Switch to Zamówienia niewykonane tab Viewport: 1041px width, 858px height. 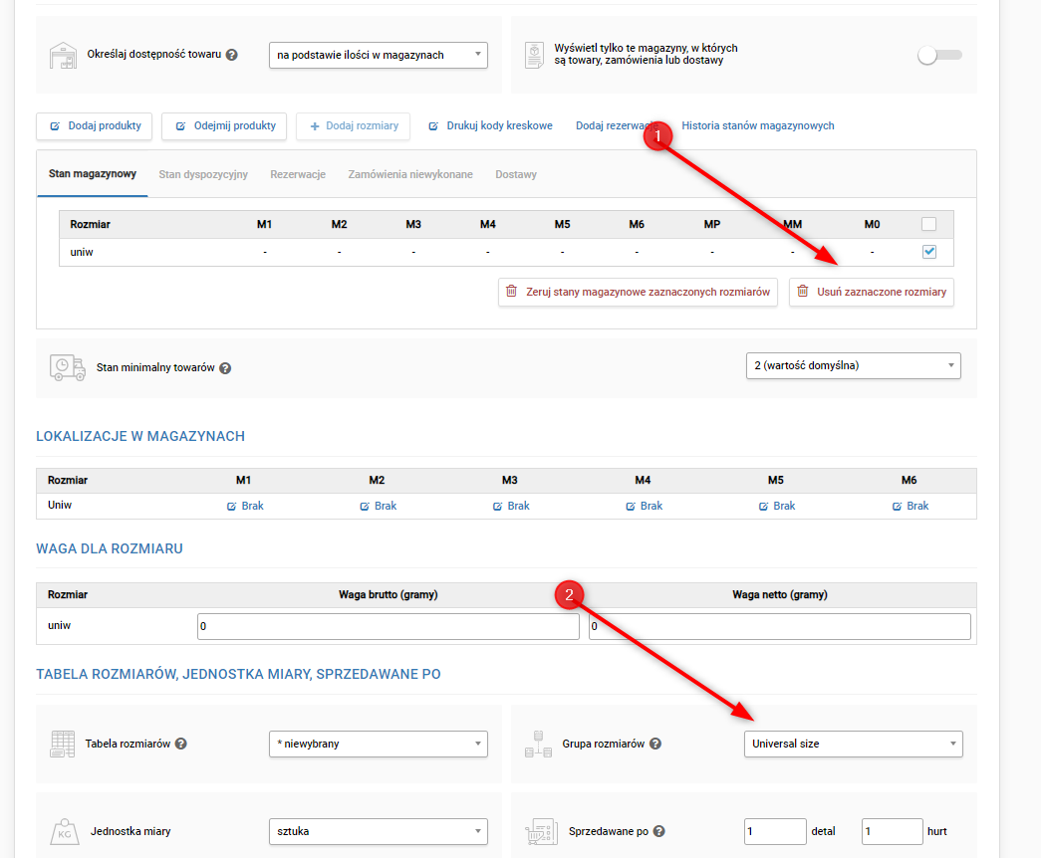[x=410, y=174]
